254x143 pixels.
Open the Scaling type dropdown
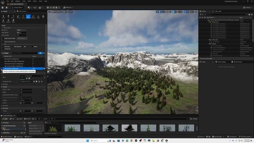click(26, 100)
